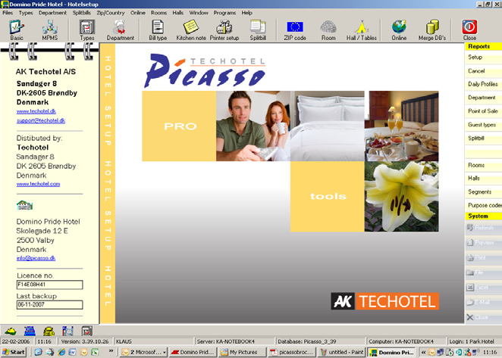The image size is (502, 358).
Task: Open the ZIP code toolbar icon
Action: [295, 30]
